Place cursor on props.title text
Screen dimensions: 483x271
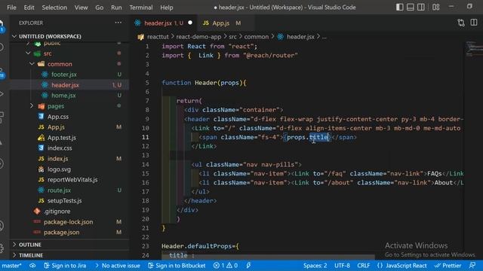[x=307, y=137]
